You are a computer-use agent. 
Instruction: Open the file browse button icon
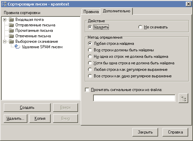[x=183, y=98]
